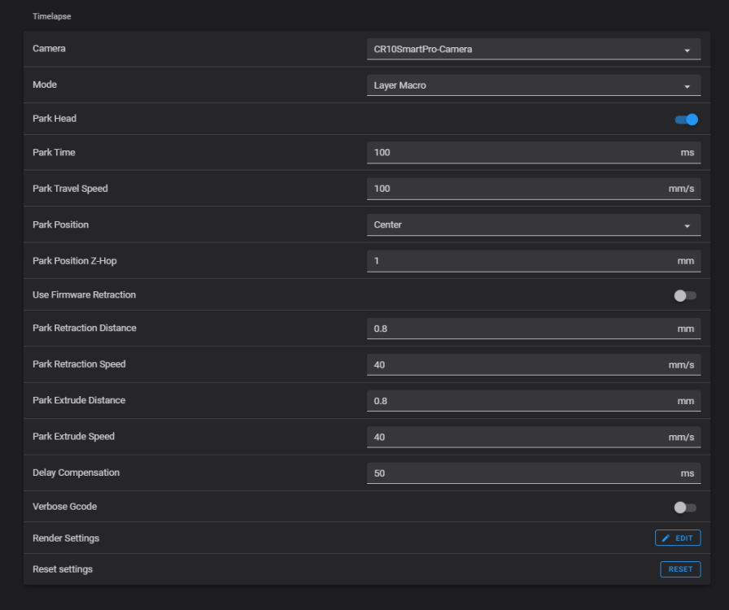Click the Mode dropdown arrow icon
The image size is (729, 610).
[687, 86]
